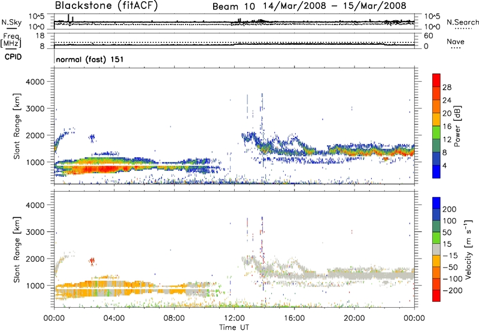479x331 pixels.
Task: Click the gray segment of Velocity color bar
Action: pos(436,249)
